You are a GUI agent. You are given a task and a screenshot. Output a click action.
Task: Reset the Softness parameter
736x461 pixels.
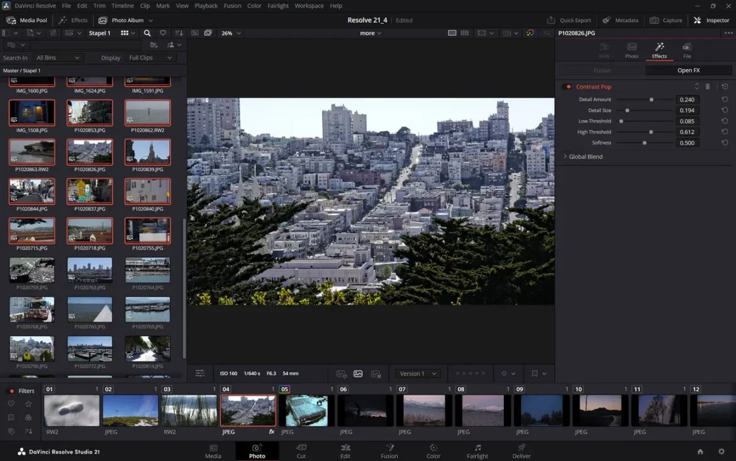coord(725,143)
